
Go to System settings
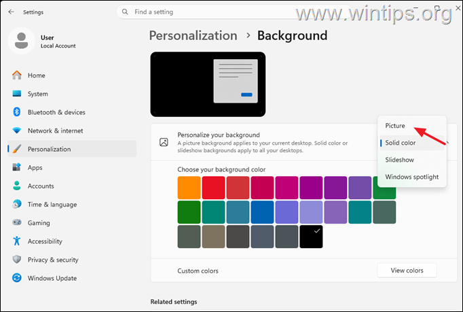pyautogui.click(x=72, y=94)
